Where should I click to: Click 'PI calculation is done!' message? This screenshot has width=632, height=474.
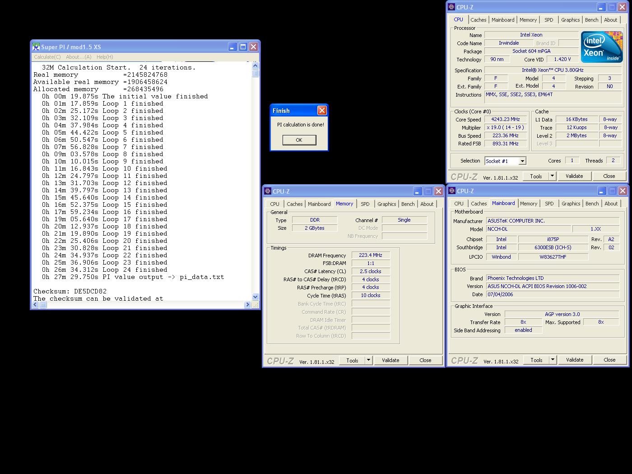point(301,125)
